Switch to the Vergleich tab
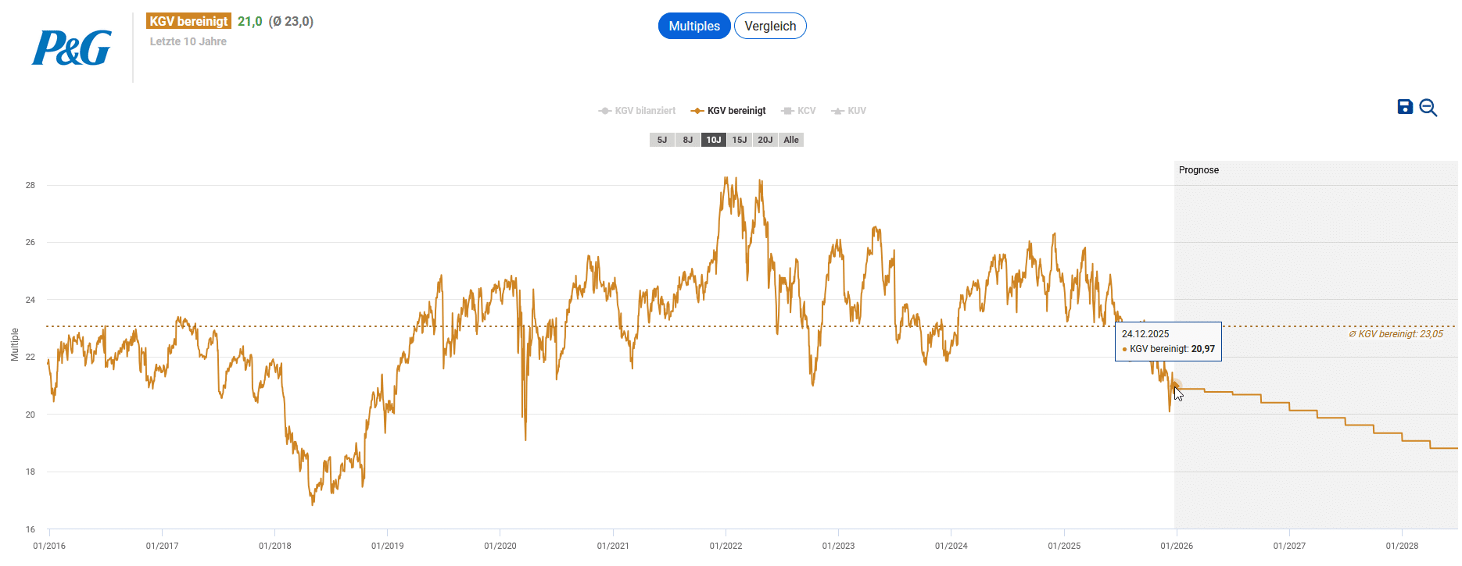This screenshot has width=1462, height=566. coord(770,26)
